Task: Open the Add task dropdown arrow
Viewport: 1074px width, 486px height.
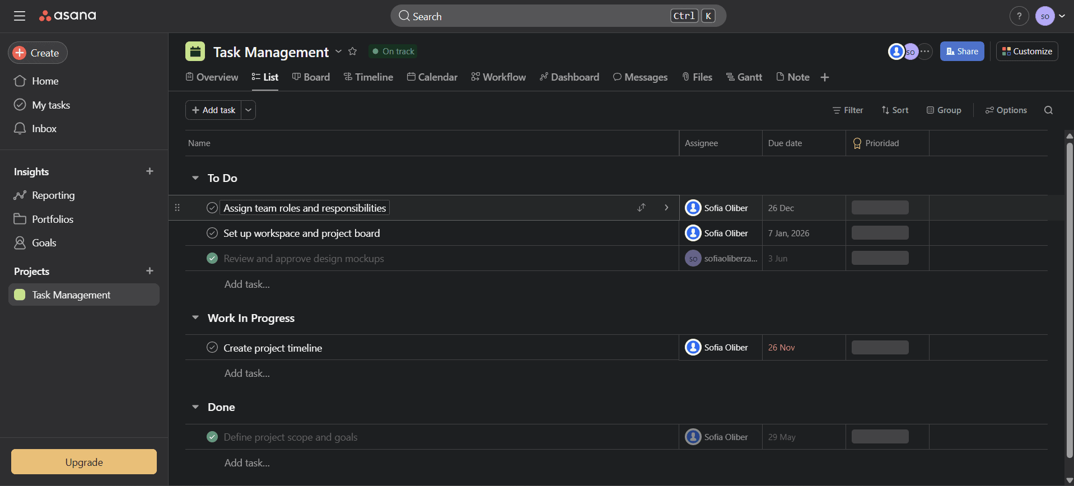Action: pyautogui.click(x=248, y=110)
